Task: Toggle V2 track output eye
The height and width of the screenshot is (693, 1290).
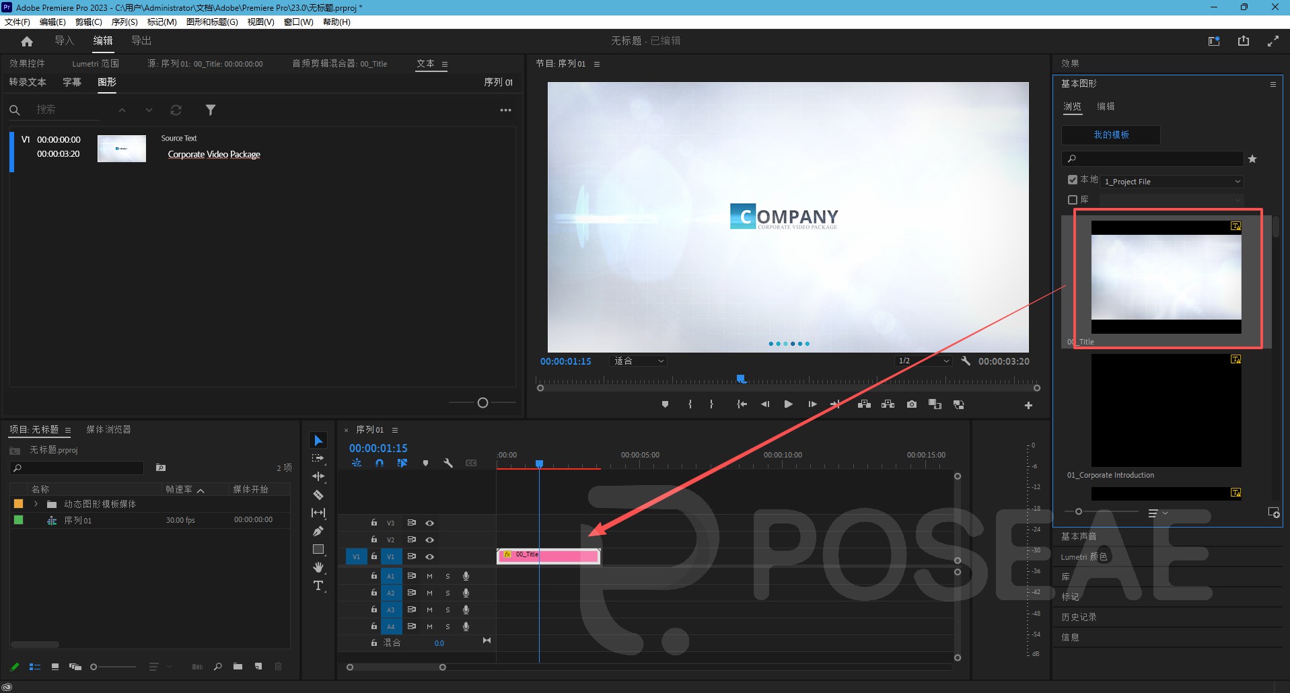Action: coord(429,540)
